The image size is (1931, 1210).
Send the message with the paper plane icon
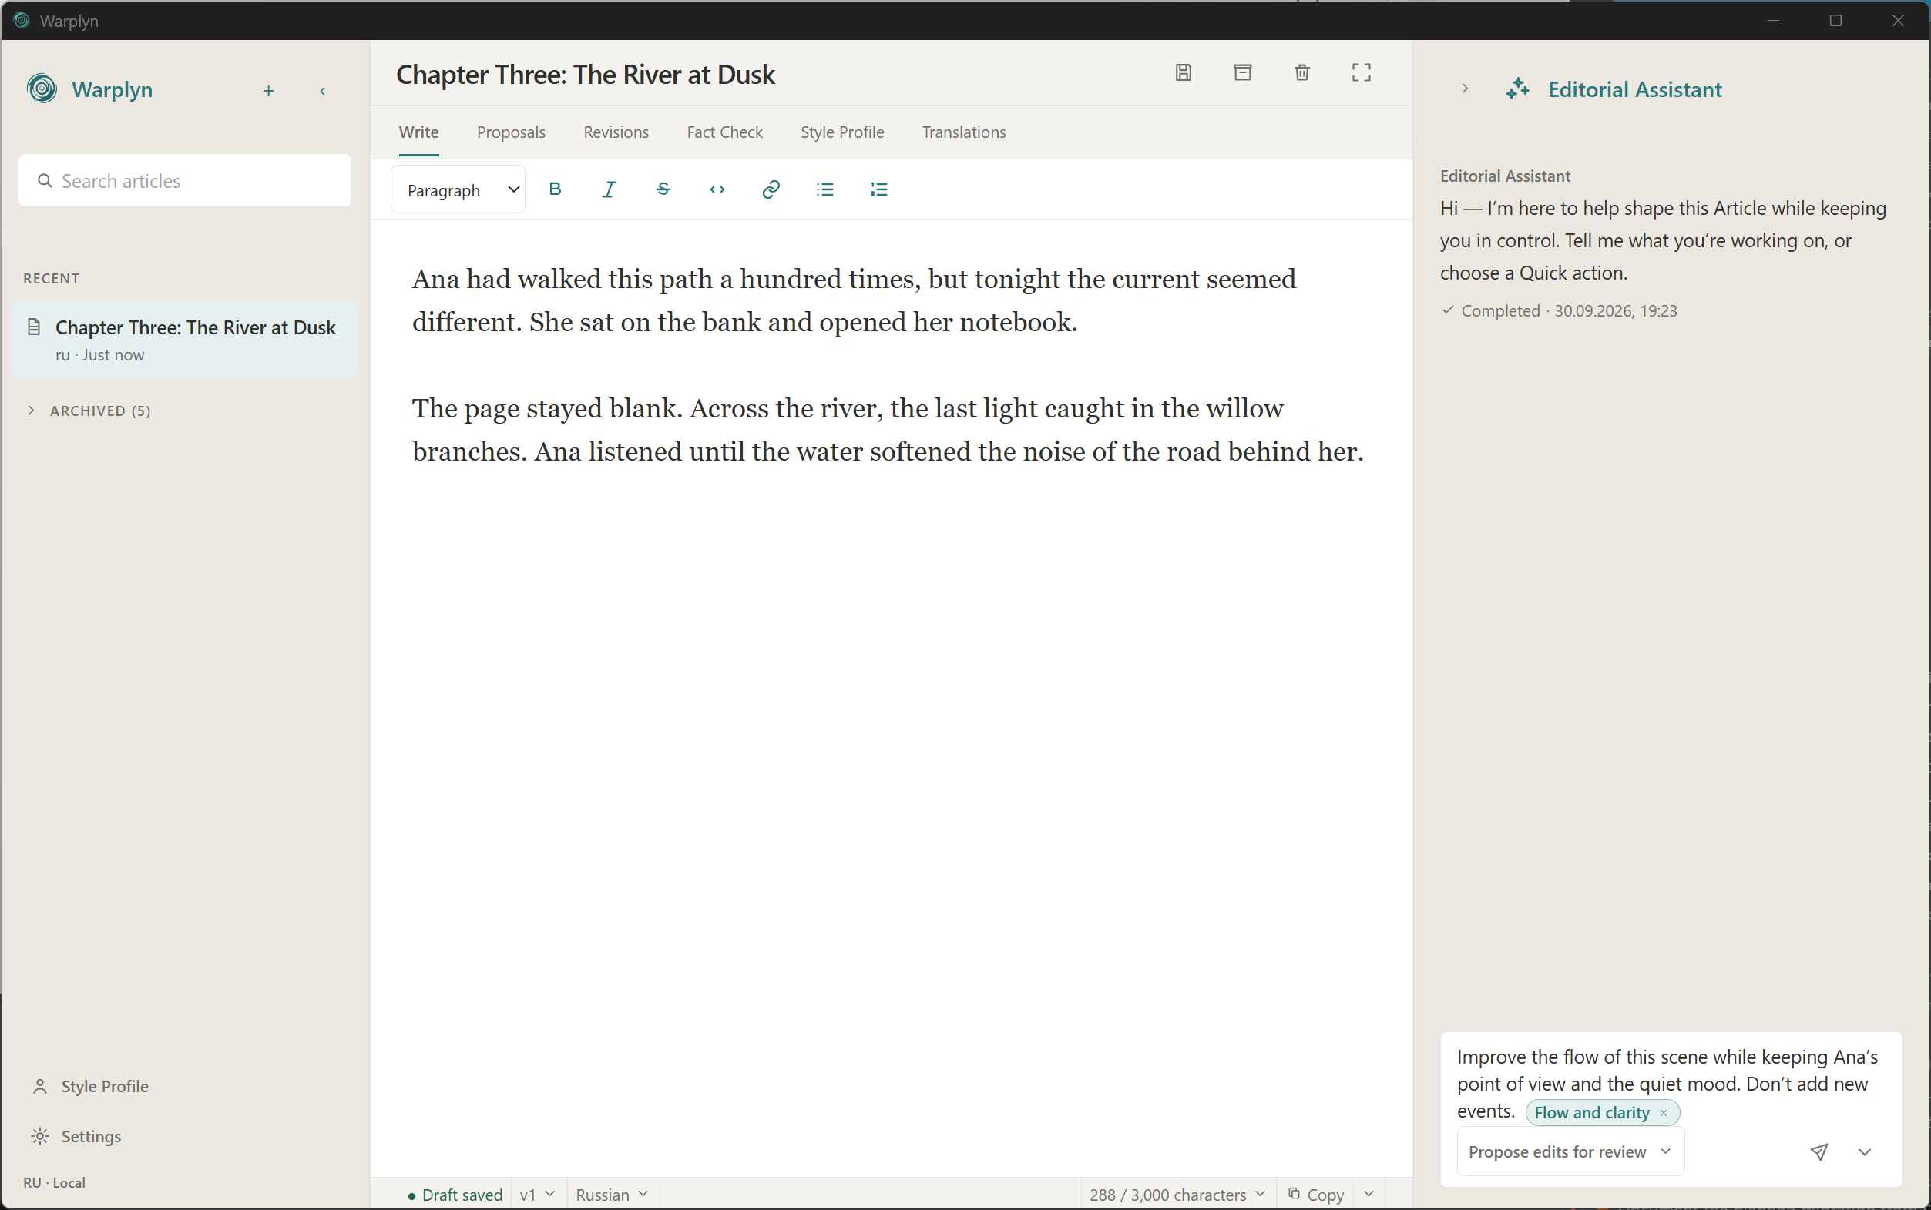pos(1819,1151)
